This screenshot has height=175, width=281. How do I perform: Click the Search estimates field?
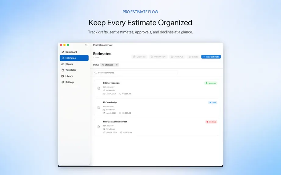tap(135, 73)
